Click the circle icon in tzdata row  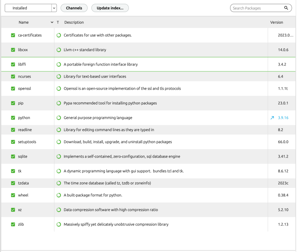tap(59, 183)
